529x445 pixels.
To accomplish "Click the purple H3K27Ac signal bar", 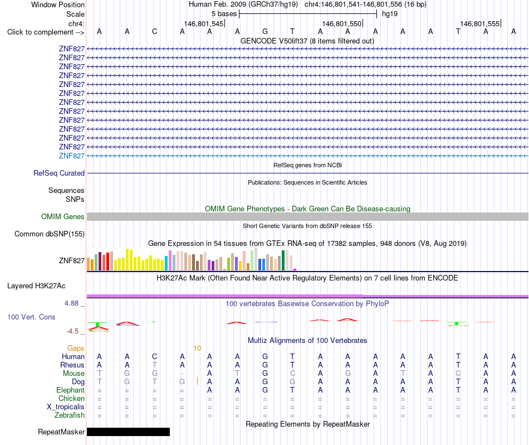I will [x=307, y=296].
